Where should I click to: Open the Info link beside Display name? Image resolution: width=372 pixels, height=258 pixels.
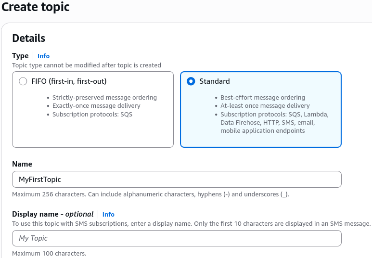click(108, 214)
